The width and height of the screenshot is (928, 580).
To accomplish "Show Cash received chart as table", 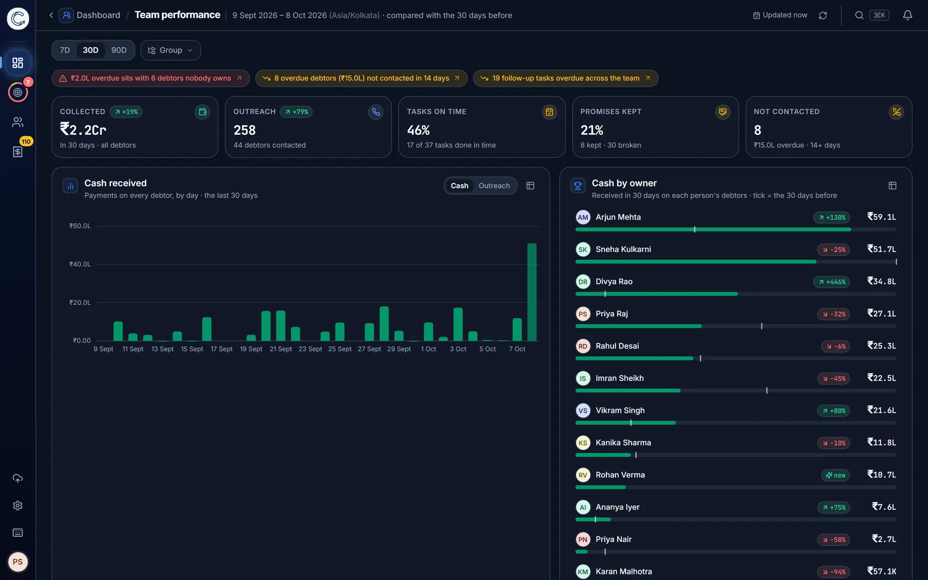I will pos(530,186).
